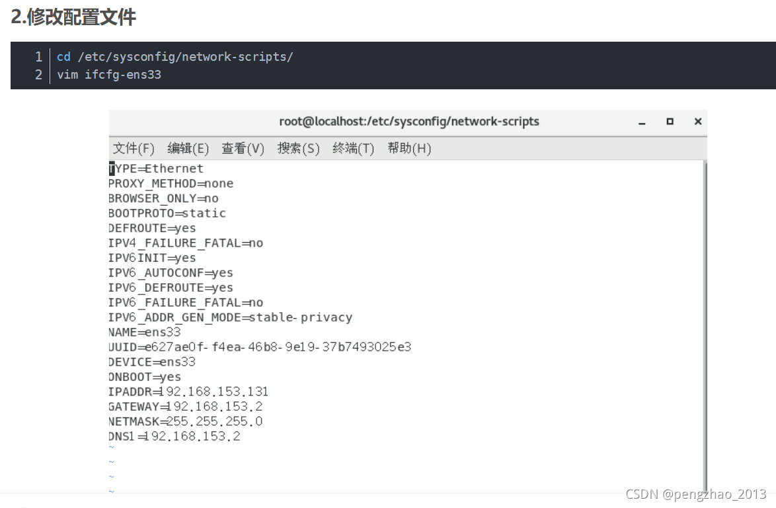
Task: Click the BOOTPROTO=static line
Action: coord(167,214)
